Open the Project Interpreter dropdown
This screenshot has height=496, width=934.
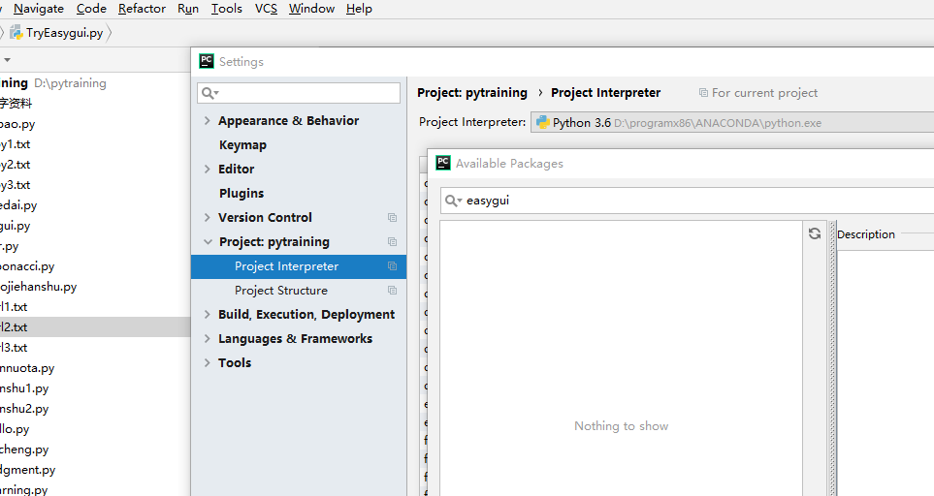732,122
